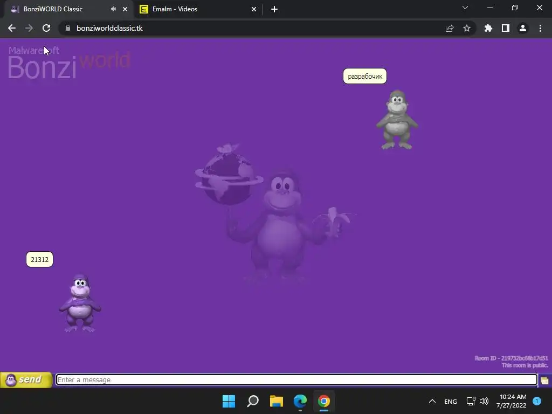Image resolution: width=552 pixels, height=414 pixels.
Task: Click the разрабочик speech bubble
Action: [365, 76]
